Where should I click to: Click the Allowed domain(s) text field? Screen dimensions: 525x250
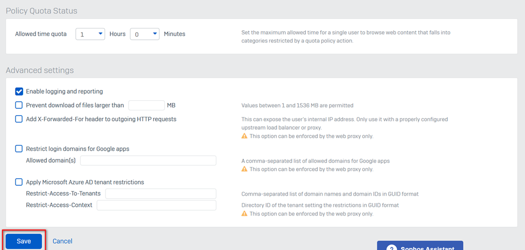[148, 161]
